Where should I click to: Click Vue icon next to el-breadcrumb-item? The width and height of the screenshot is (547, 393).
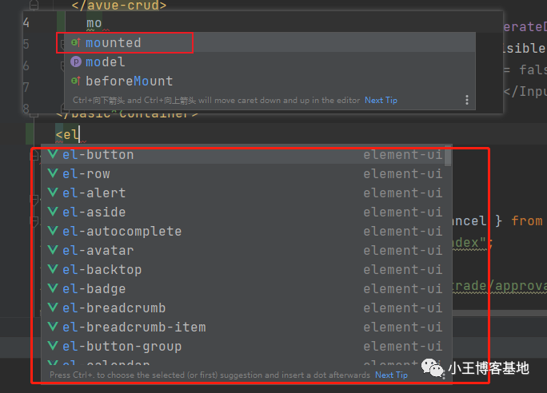53,327
